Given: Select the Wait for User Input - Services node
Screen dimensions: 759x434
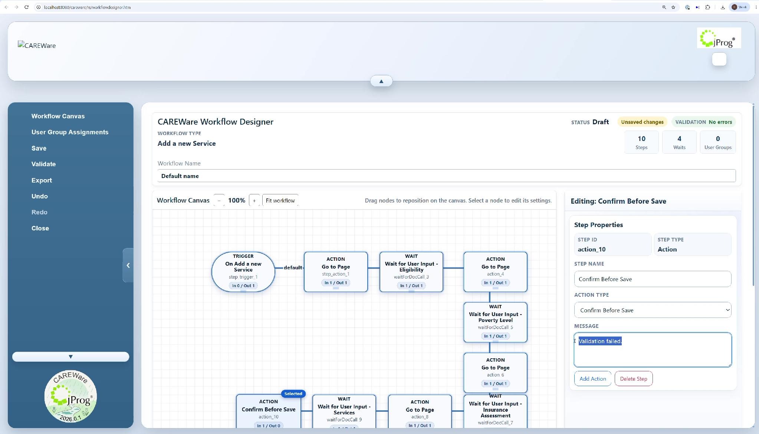Looking at the screenshot, I should [x=344, y=411].
